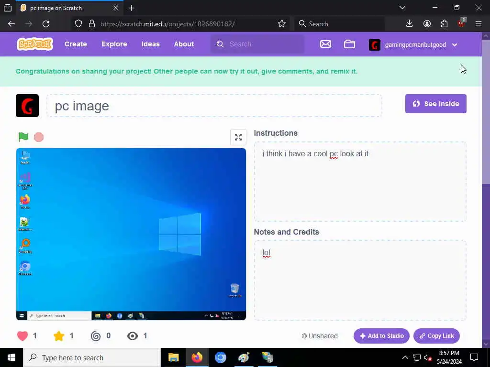This screenshot has height=367, width=490.
Task: Open the Messages envelope icon
Action: point(325,44)
